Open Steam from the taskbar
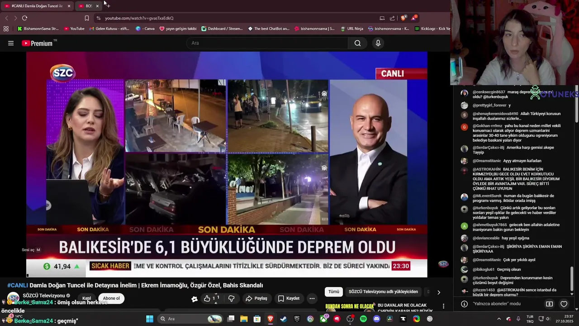Screen dimensions: 579x326 (283, 319)
